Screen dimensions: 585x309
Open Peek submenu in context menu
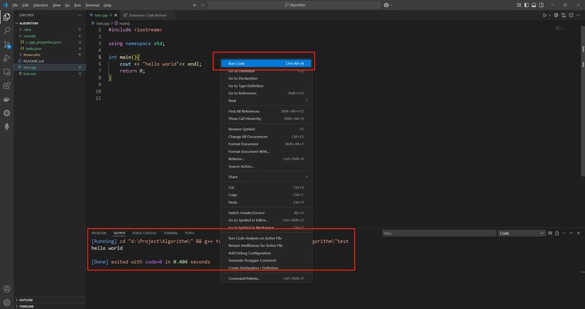click(x=266, y=101)
